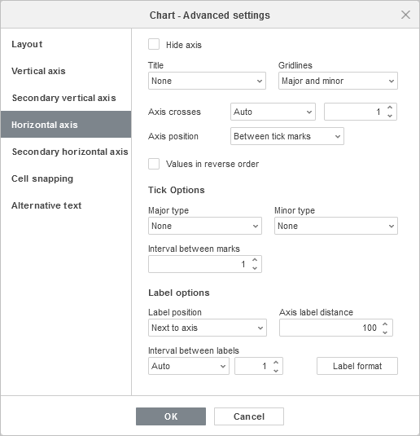The height and width of the screenshot is (436, 420).
Task: Tick Values in reverse order checkbox
Action: [x=154, y=164]
